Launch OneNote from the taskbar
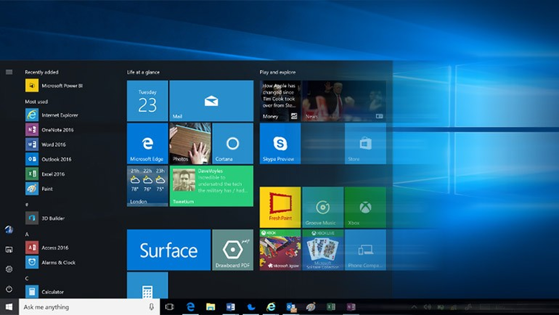The height and width of the screenshot is (315, 559). point(351,307)
